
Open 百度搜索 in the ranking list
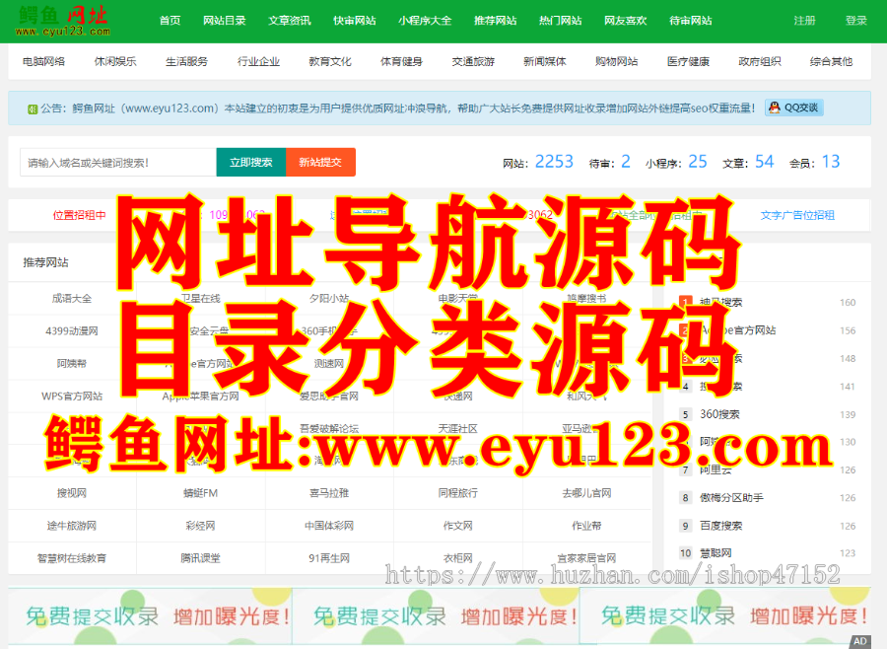720,526
